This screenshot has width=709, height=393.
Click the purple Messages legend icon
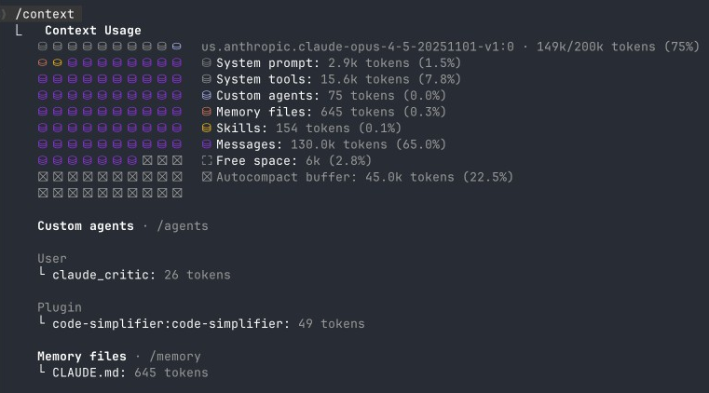pos(207,144)
